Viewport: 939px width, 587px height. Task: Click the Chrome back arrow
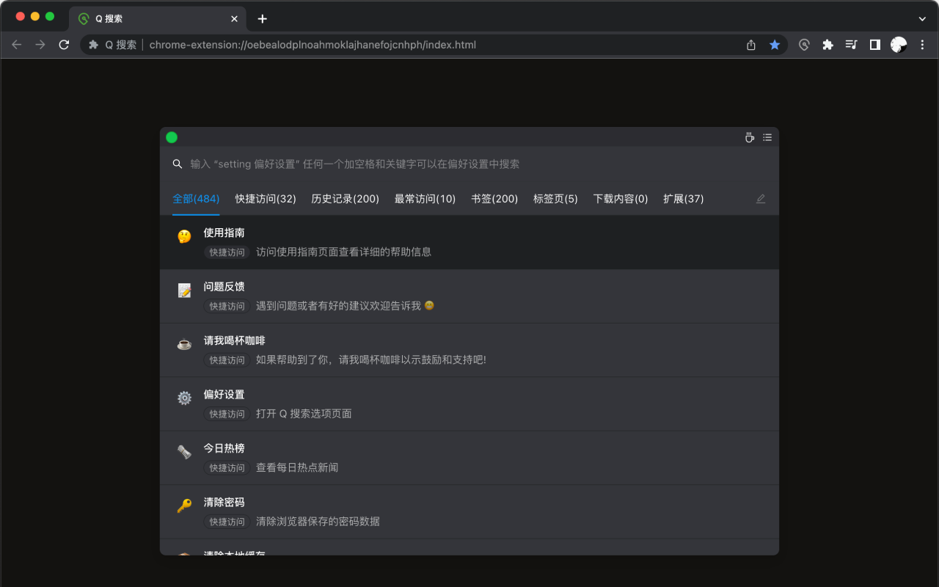(x=17, y=45)
